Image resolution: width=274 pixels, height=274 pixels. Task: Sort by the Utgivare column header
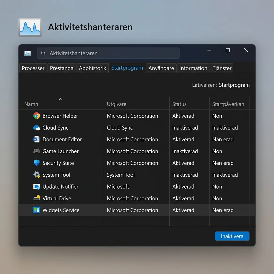coord(117,104)
